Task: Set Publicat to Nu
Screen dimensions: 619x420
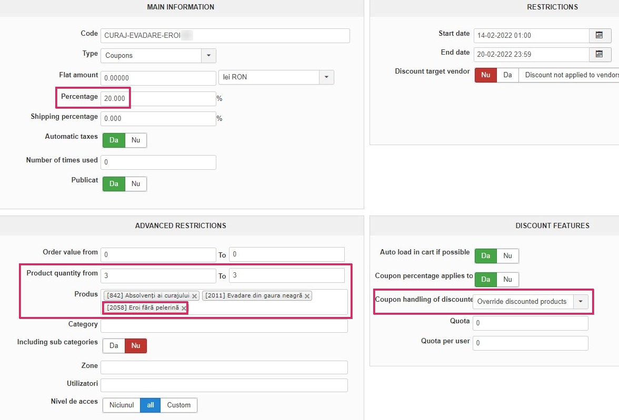Action: click(136, 183)
